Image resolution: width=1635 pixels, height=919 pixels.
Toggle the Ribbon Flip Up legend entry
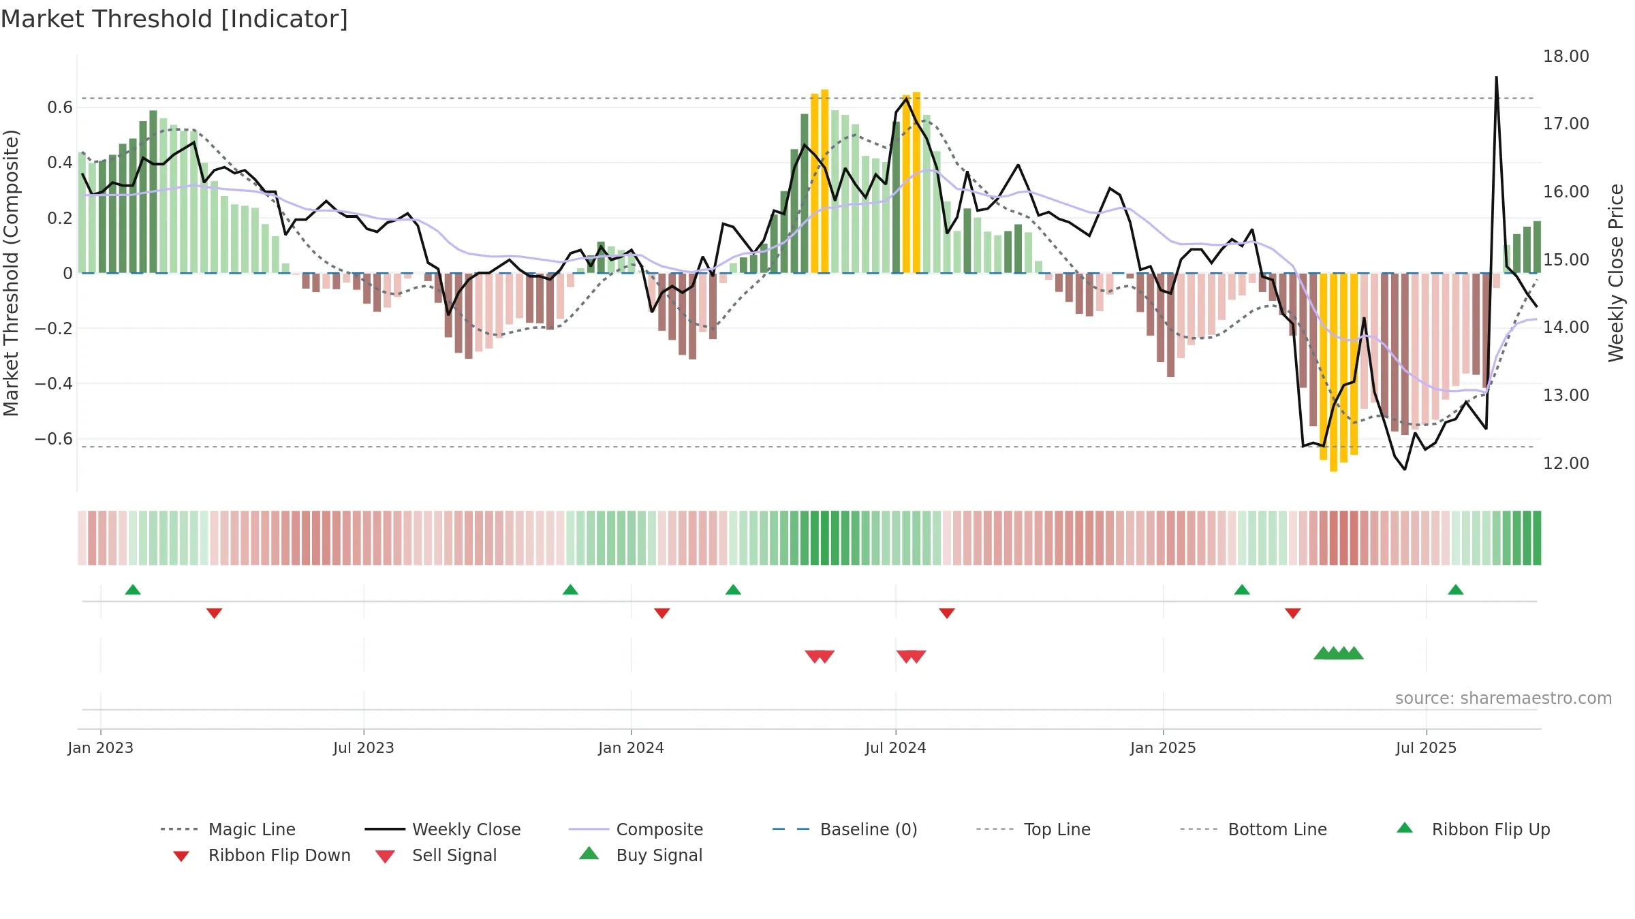[1473, 829]
